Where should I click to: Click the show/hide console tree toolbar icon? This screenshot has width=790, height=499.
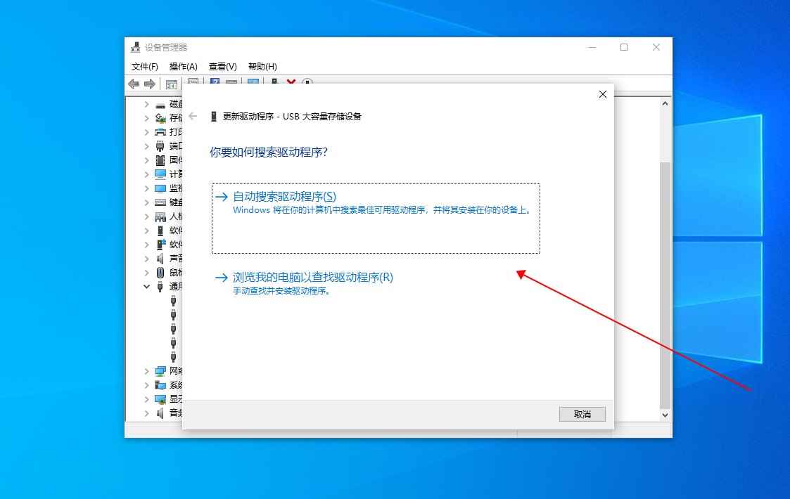[170, 84]
